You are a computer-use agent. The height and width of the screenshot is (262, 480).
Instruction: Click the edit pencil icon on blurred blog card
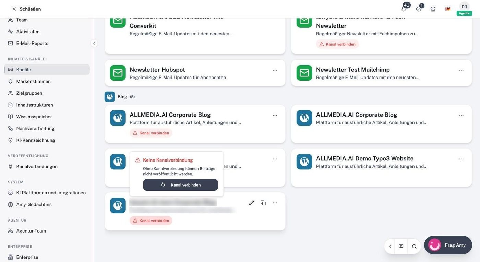[x=251, y=203]
